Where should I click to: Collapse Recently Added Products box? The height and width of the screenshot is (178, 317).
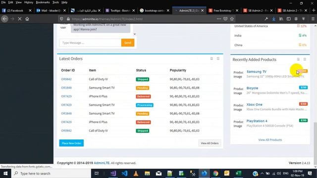[298, 59]
